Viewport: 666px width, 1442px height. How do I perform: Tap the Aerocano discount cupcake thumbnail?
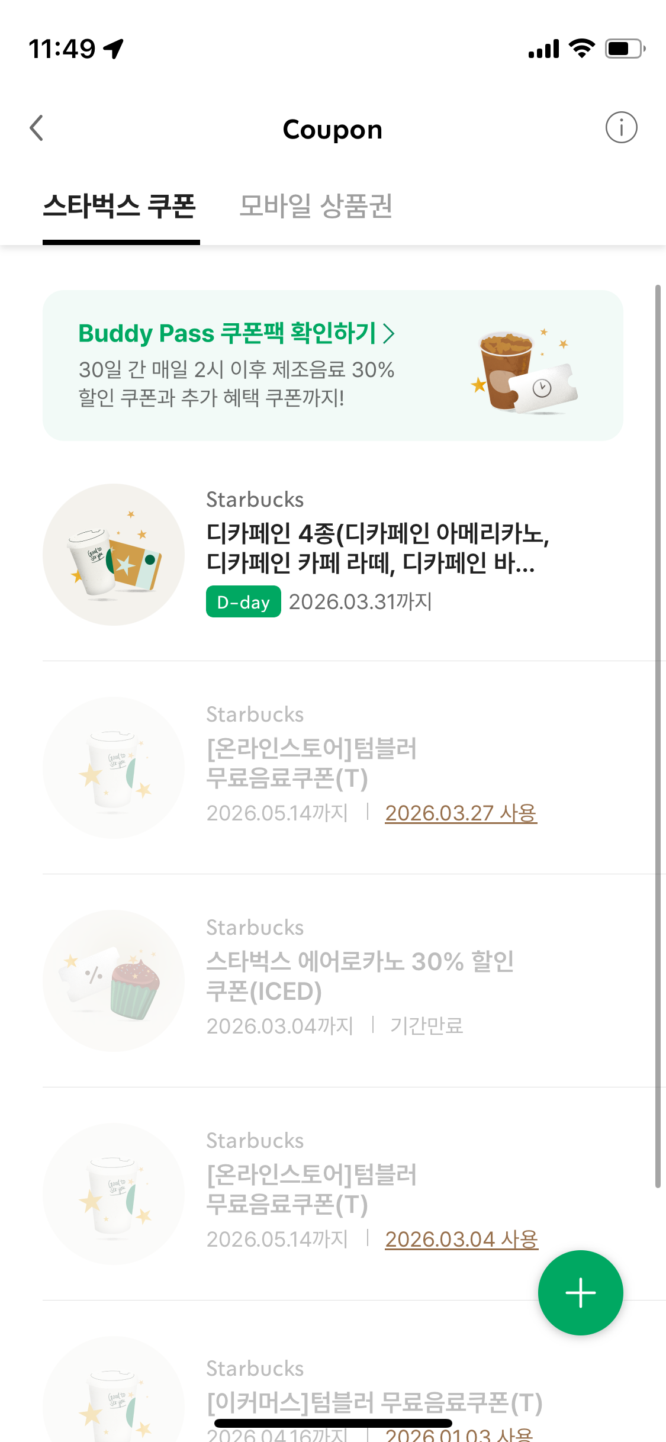coord(114,980)
